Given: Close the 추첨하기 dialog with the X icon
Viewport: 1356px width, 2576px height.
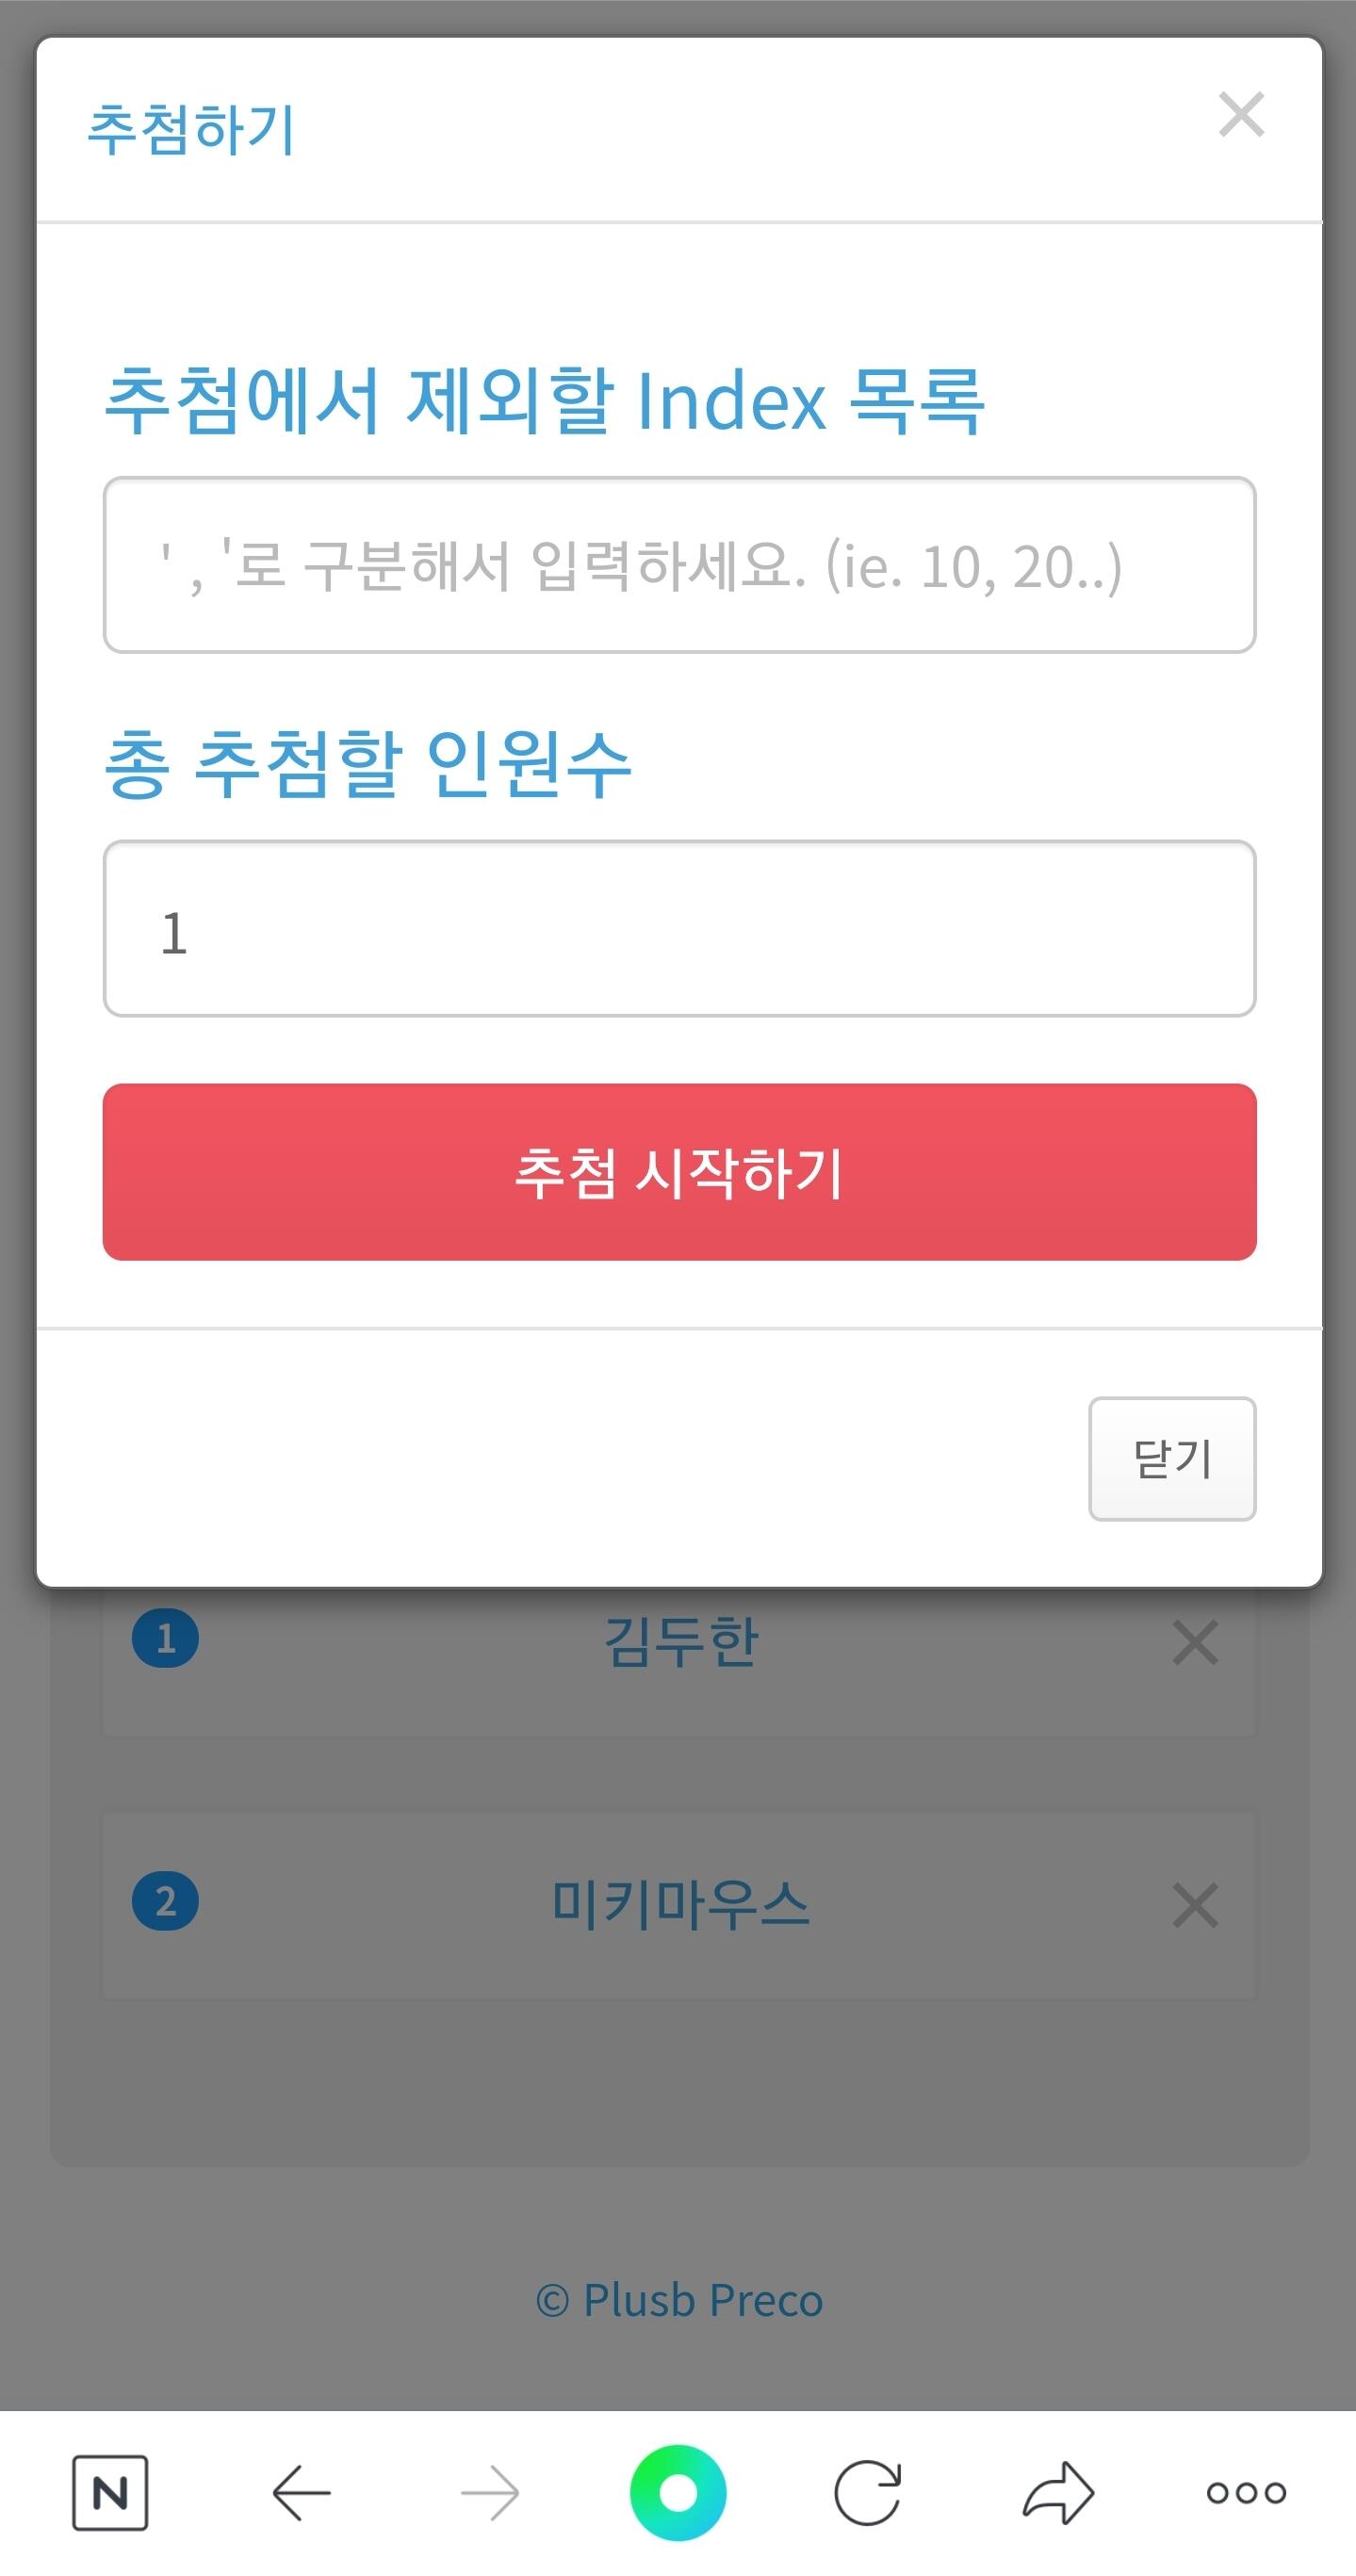Looking at the screenshot, I should tap(1241, 114).
